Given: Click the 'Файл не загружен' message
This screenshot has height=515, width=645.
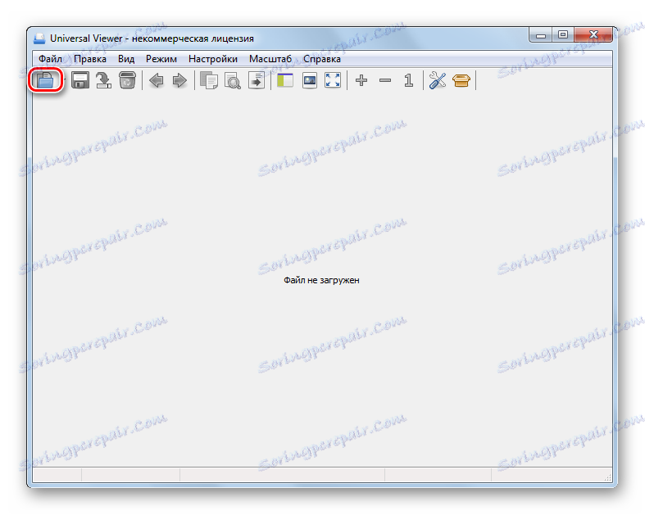Looking at the screenshot, I should [321, 280].
